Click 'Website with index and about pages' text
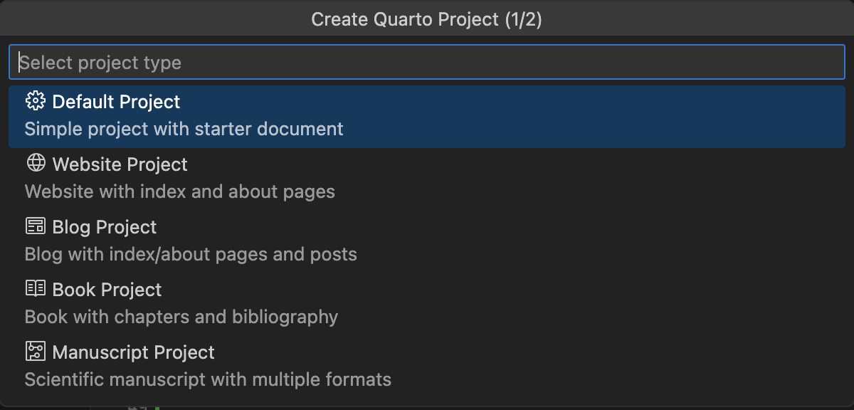 coord(180,191)
